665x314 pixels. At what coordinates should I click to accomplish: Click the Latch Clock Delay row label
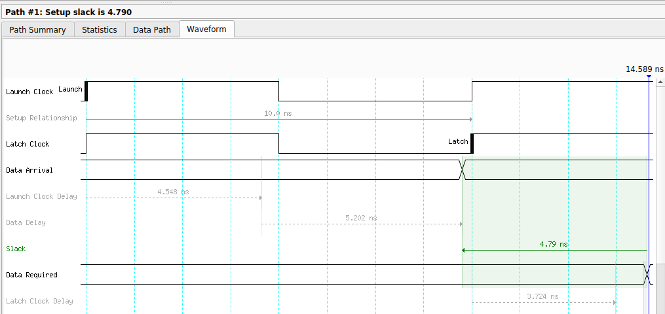pyautogui.click(x=39, y=301)
